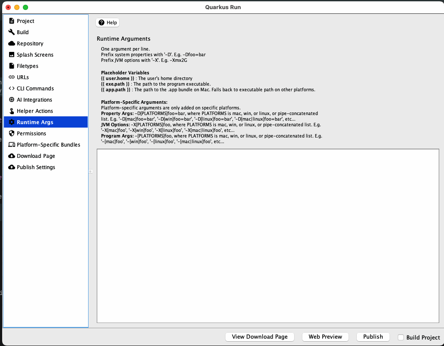Click the Runtime Arguments heading
This screenshot has height=346, width=444.
tap(124, 38)
